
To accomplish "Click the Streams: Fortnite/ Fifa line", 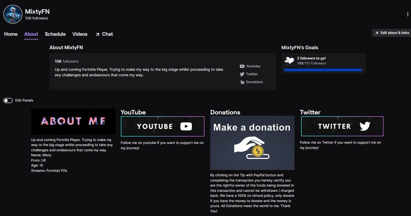I will tap(49, 171).
